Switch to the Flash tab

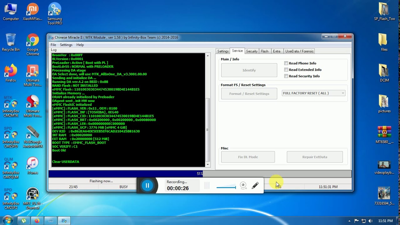[264, 51]
